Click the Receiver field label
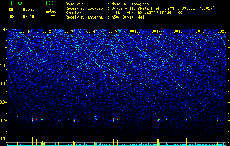 (x=74, y=13)
